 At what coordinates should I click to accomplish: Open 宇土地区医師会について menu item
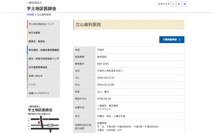[43, 24]
